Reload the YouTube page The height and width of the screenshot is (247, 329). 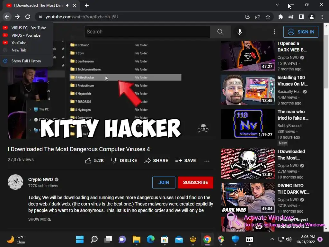28,17
